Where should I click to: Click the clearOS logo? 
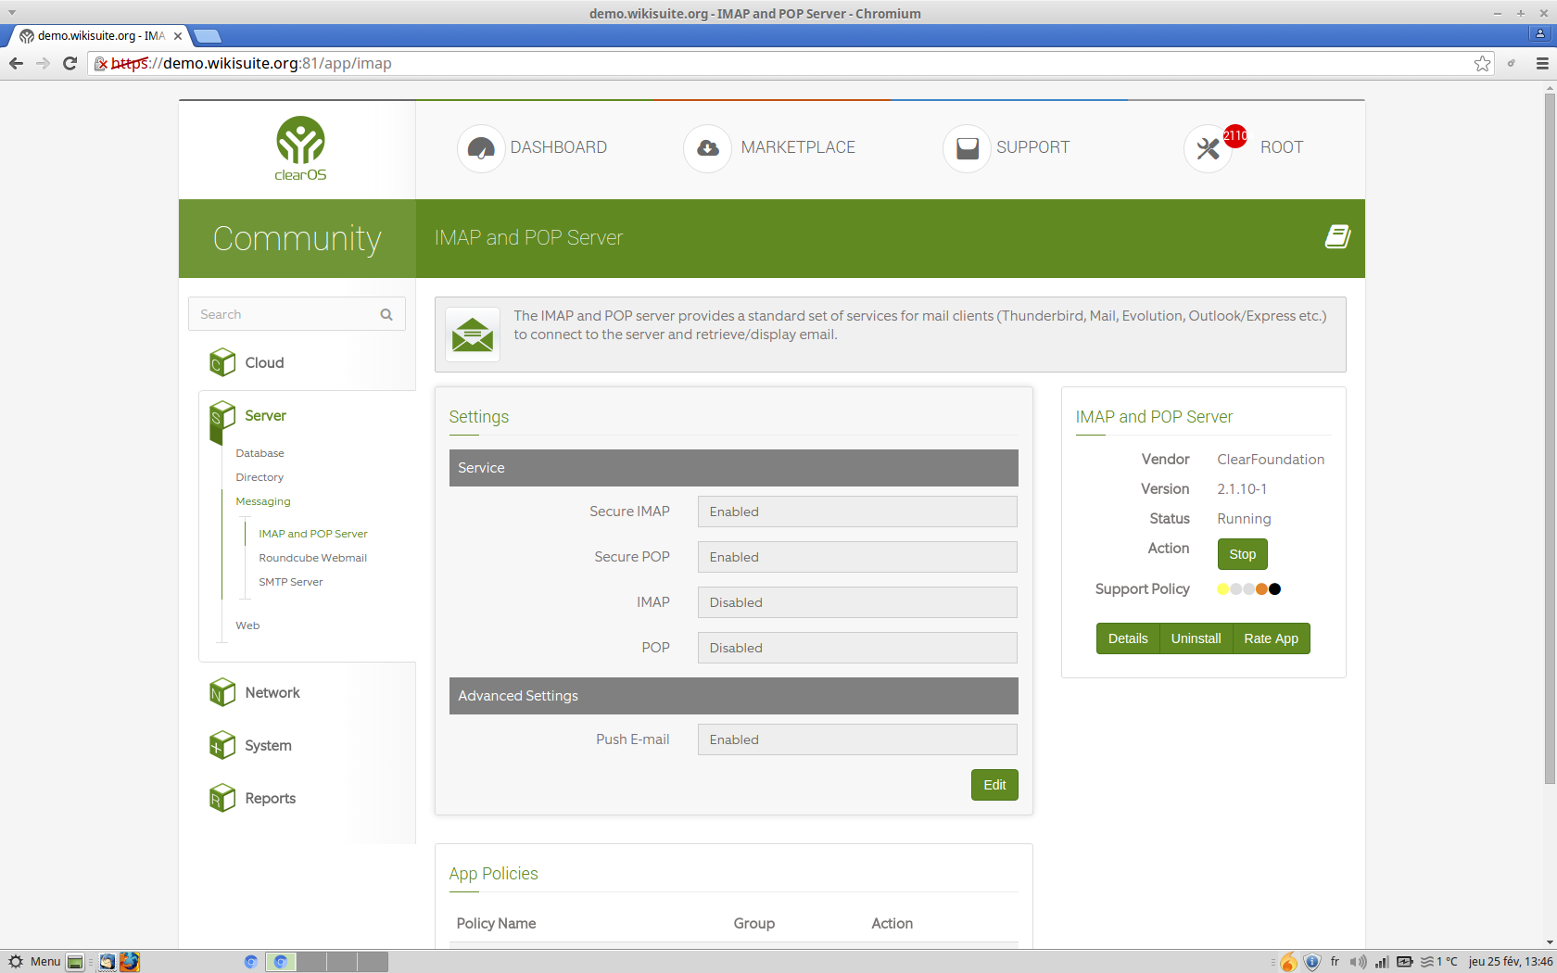300,148
